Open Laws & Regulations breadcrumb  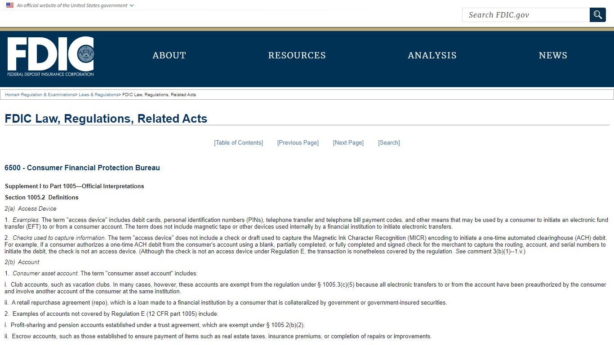[98, 95]
